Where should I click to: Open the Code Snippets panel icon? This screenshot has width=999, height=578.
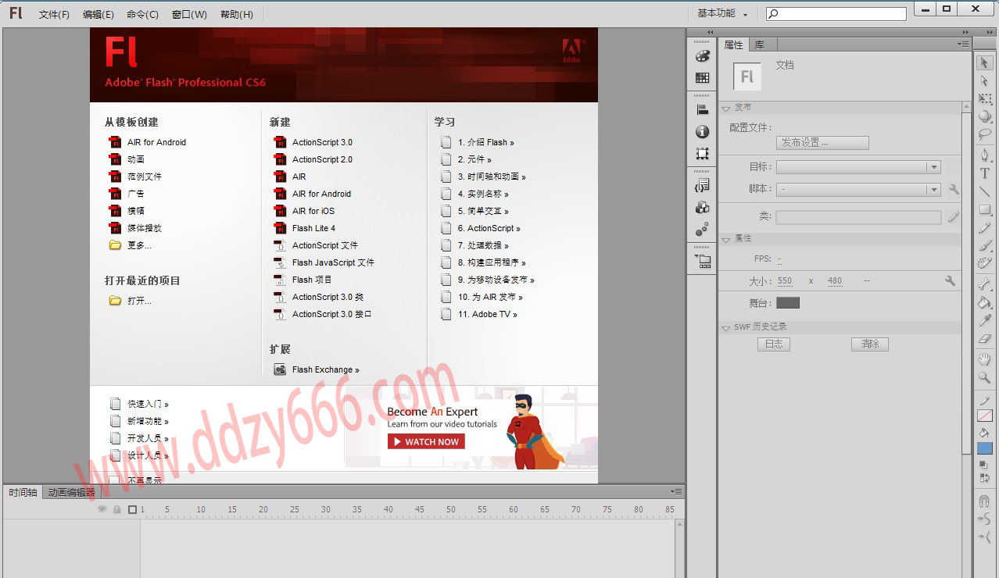pos(702,186)
